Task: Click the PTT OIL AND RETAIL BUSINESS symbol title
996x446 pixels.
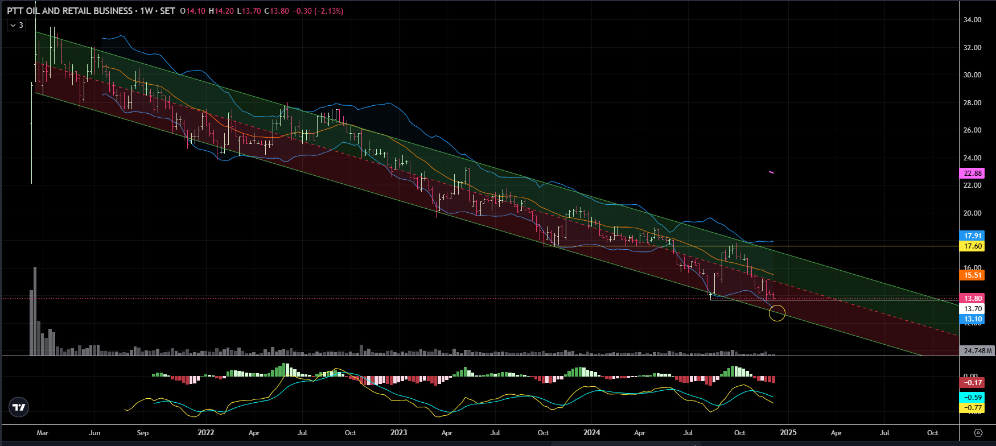Action: (x=70, y=11)
